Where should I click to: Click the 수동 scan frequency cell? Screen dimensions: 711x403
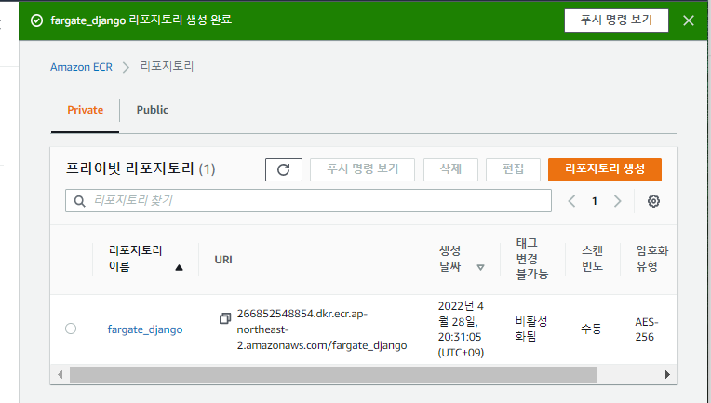click(x=591, y=329)
